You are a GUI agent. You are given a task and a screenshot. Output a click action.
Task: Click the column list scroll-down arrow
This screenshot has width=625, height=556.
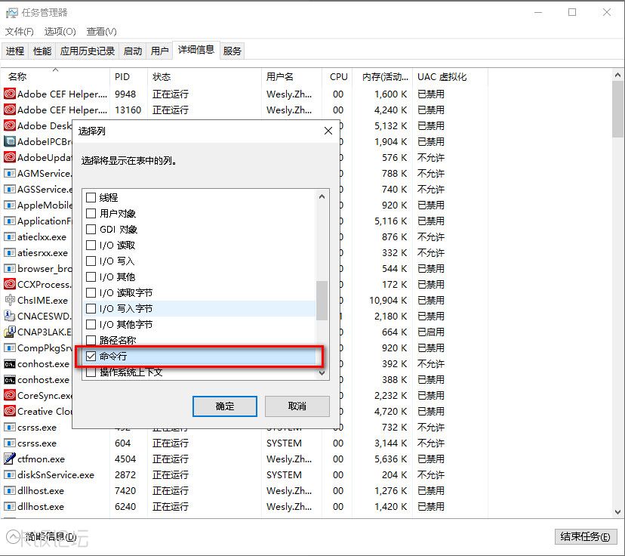pos(322,372)
